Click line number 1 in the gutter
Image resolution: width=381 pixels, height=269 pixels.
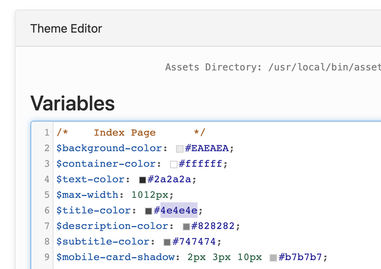[46, 132]
